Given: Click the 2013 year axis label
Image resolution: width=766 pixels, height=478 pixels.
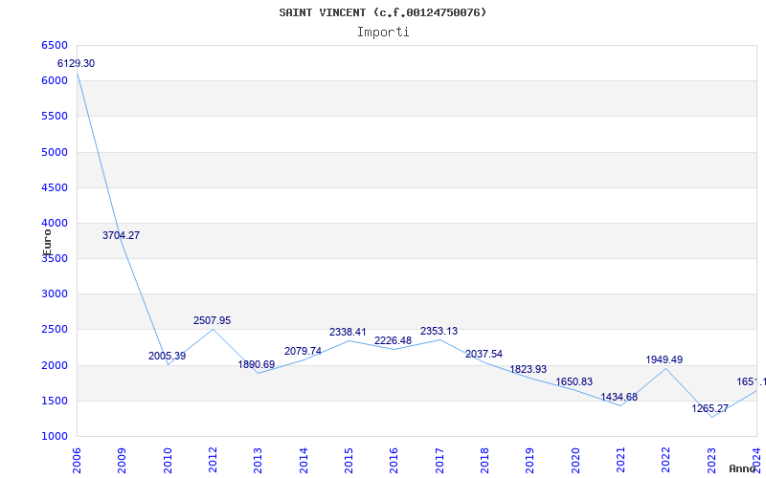Looking at the screenshot, I should click(x=258, y=461).
